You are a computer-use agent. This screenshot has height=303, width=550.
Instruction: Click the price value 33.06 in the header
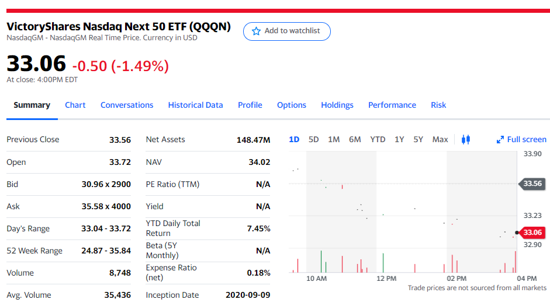[x=36, y=64]
